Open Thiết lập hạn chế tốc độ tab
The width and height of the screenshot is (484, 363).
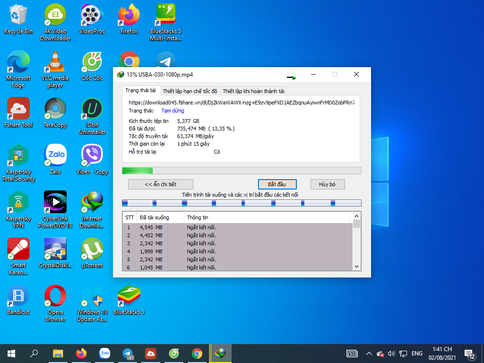[x=190, y=91]
